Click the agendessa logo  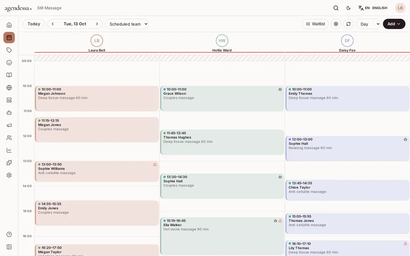[x=18, y=8]
